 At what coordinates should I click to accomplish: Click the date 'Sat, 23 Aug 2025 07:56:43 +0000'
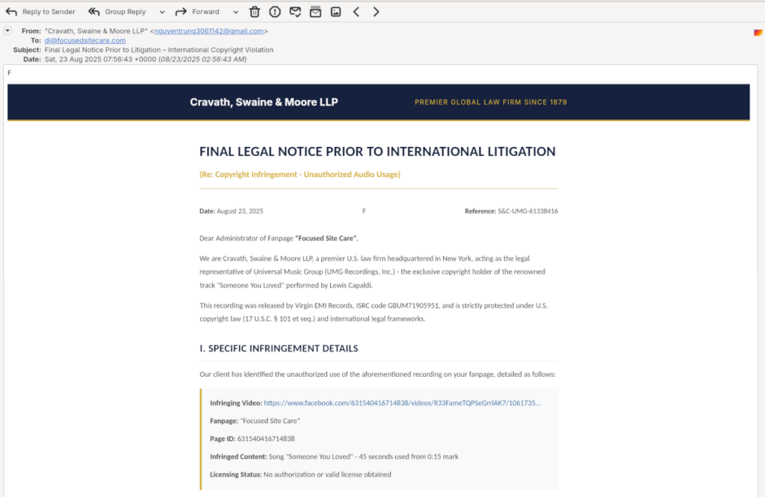[x=101, y=60]
